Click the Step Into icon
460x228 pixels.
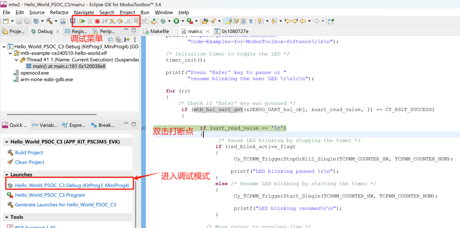coord(112,21)
